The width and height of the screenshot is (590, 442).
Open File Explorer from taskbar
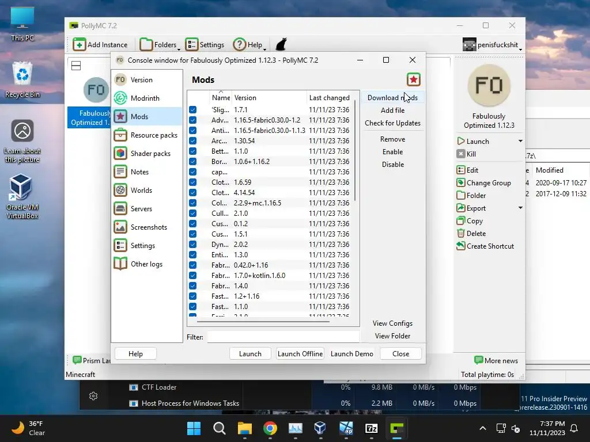(244, 428)
